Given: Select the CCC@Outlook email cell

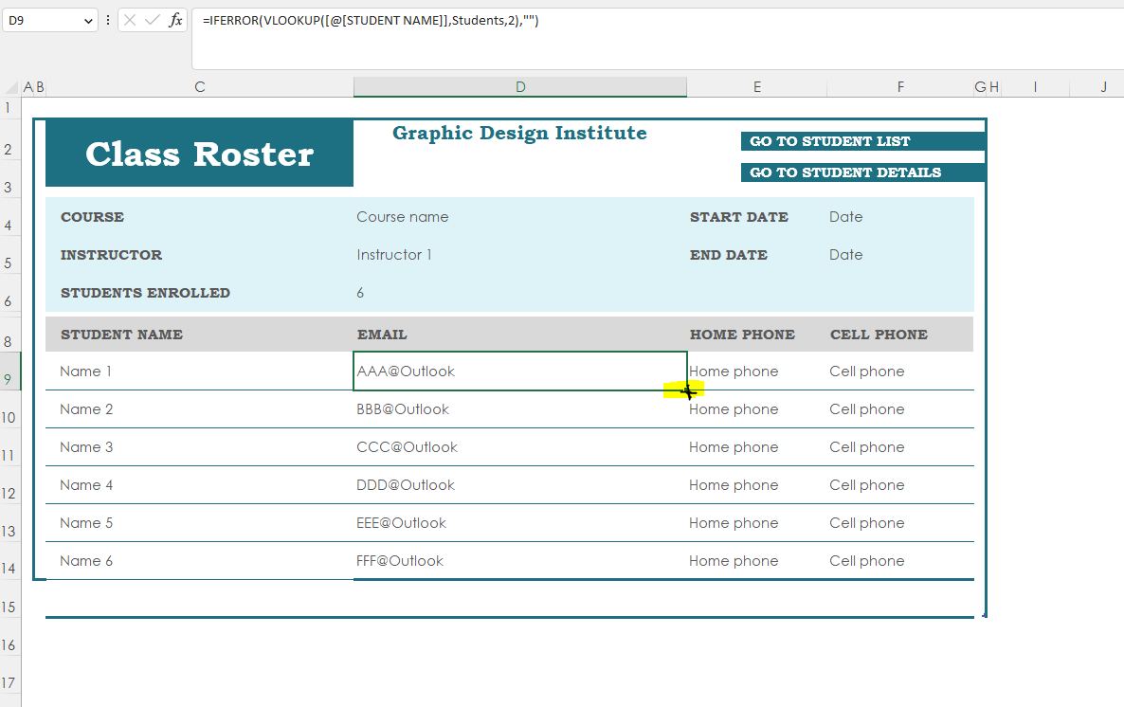Looking at the screenshot, I should tap(520, 447).
